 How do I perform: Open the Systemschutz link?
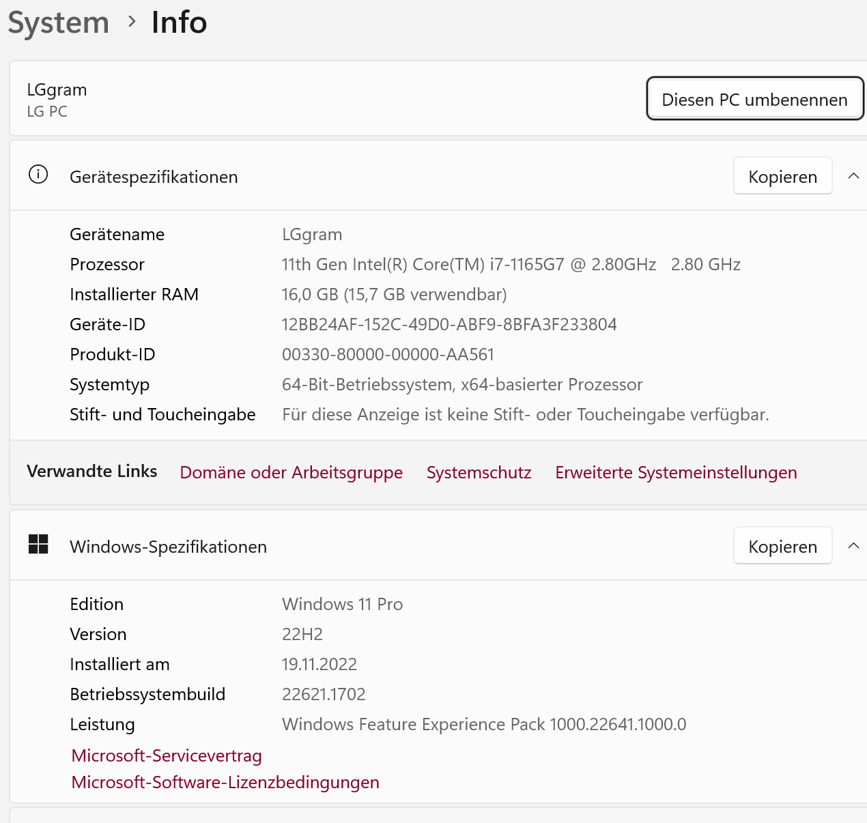pyautogui.click(x=479, y=472)
